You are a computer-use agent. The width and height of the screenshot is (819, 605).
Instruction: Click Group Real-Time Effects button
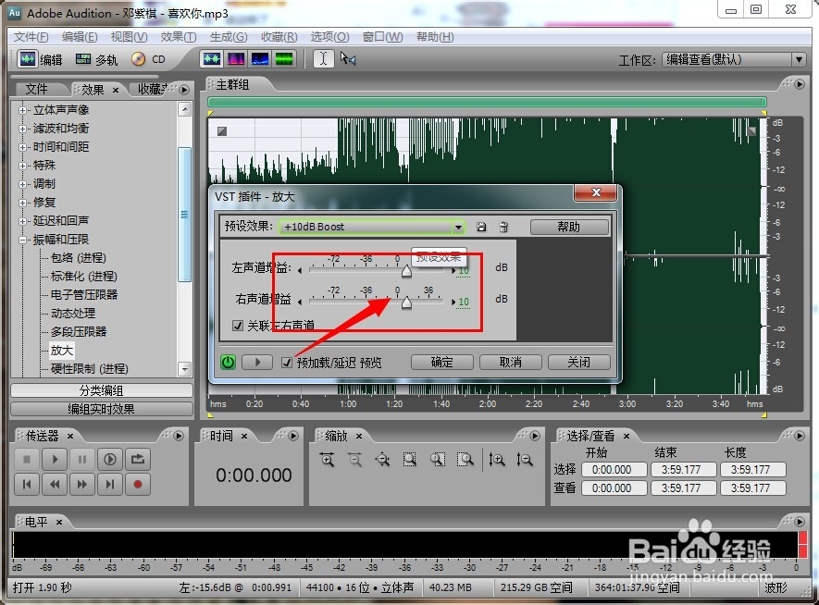(x=101, y=409)
